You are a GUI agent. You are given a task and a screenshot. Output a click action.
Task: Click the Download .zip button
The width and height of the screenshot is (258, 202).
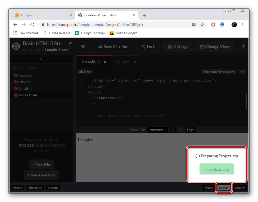pos(216,169)
